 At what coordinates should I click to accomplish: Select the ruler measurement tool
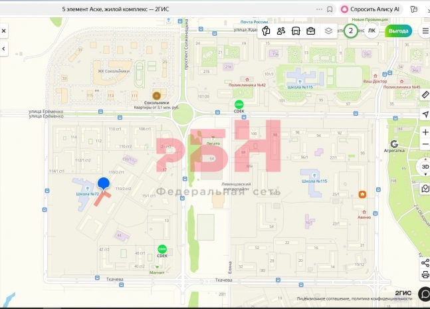(x=425, y=95)
